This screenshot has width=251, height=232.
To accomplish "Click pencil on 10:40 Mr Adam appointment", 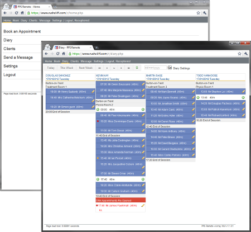I will coord(193,110).
